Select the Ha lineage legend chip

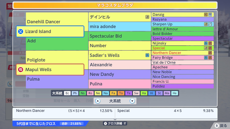pyautogui.click(x=144, y=93)
